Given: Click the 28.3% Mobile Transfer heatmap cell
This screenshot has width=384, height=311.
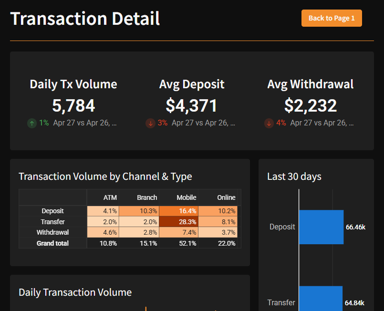Looking at the screenshot, I should [x=178, y=222].
